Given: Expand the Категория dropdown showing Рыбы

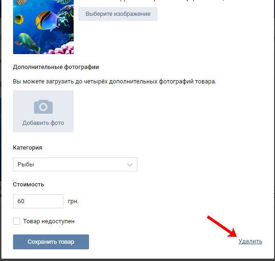Looking at the screenshot, I should tap(75, 165).
